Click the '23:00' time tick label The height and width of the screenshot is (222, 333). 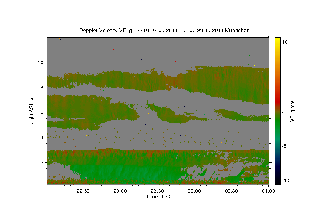(x=120, y=191)
